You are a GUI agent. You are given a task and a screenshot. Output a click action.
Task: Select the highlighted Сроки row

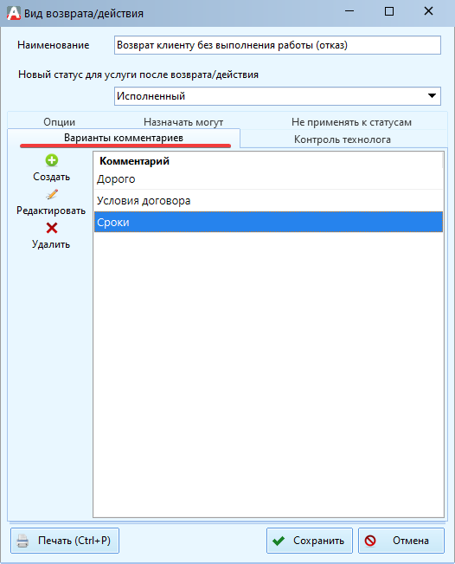tap(268, 223)
